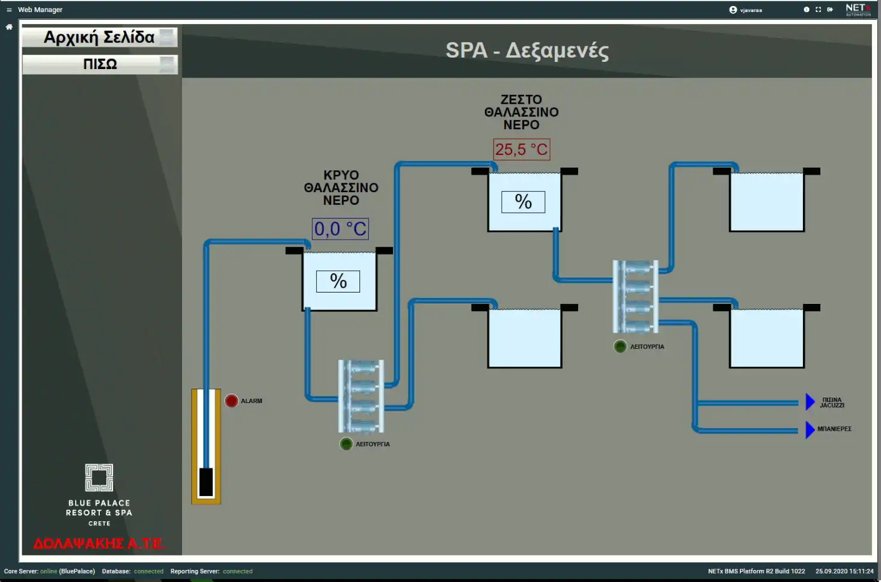Open the hamburger menu beside Web Manager
Viewport: 881px width, 582px height.
[9, 10]
